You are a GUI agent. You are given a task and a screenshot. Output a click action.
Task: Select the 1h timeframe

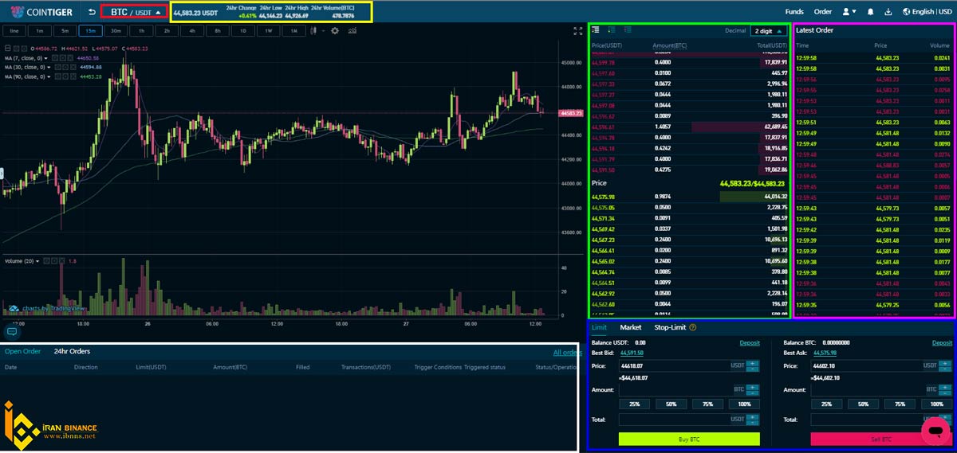click(x=141, y=30)
